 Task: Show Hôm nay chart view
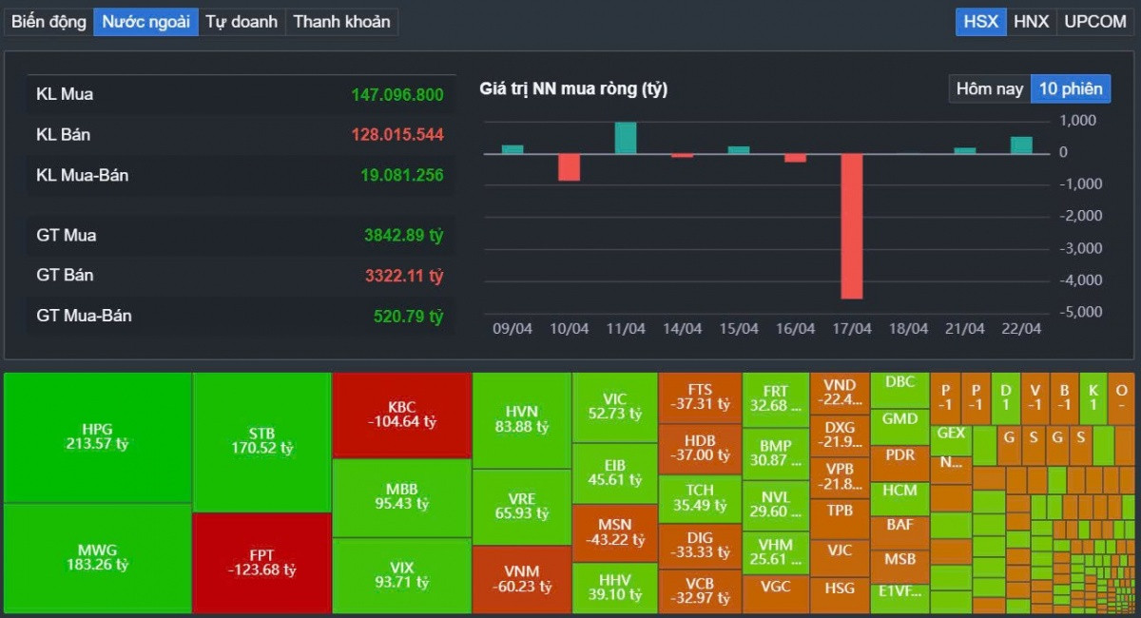pyautogui.click(x=989, y=89)
